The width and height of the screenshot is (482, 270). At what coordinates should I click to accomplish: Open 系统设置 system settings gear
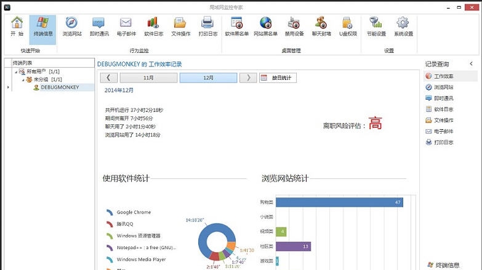tap(403, 26)
